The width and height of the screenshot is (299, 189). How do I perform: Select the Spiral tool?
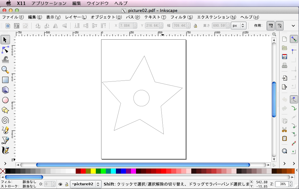click(x=5, y=120)
